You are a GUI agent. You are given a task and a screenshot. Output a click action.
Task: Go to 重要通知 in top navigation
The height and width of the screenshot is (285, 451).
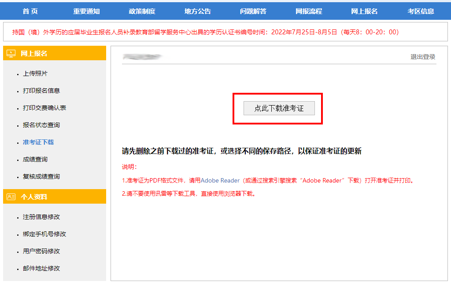click(x=86, y=11)
